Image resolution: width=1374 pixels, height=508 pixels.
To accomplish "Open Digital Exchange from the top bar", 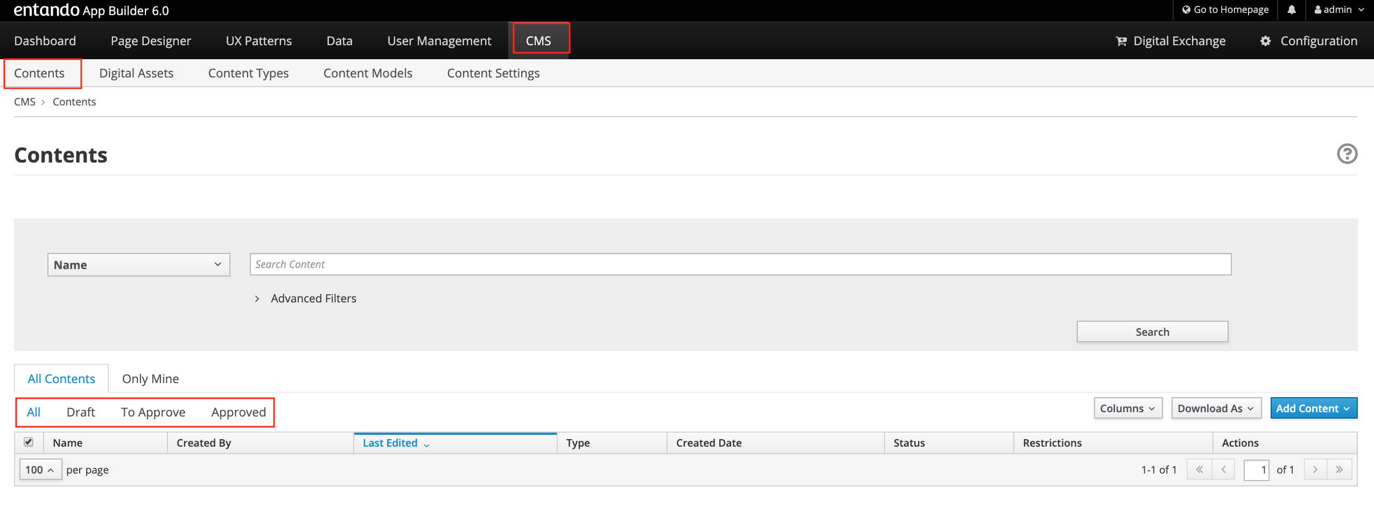I will tap(1170, 41).
